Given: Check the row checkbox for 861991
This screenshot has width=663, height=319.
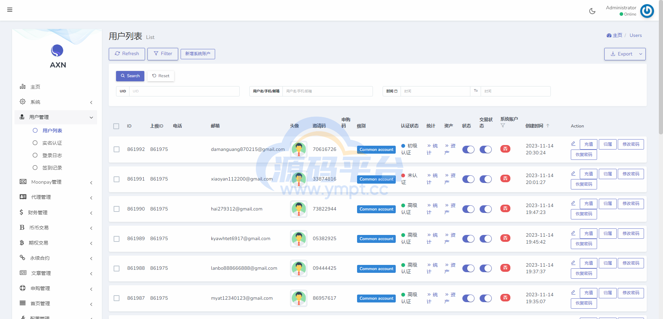Looking at the screenshot, I should pos(117,179).
